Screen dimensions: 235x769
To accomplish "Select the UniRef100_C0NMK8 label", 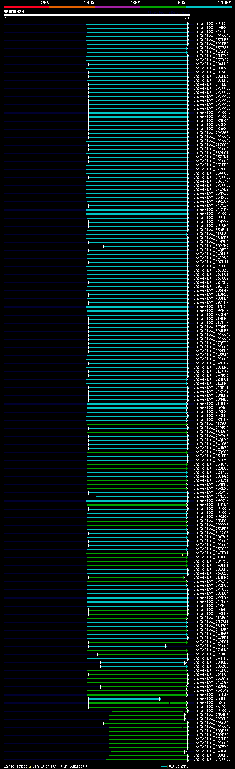I will pos(211,484).
